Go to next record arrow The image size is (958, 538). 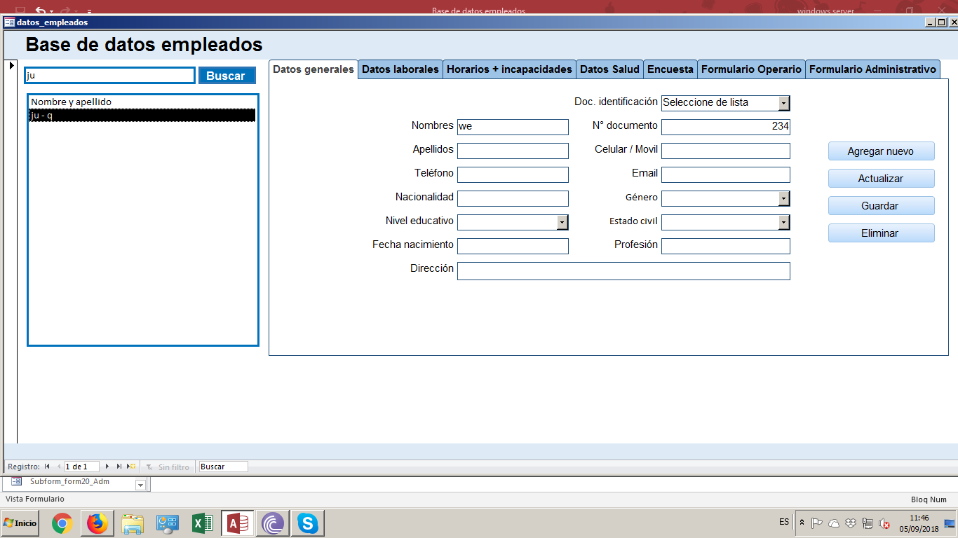click(107, 467)
